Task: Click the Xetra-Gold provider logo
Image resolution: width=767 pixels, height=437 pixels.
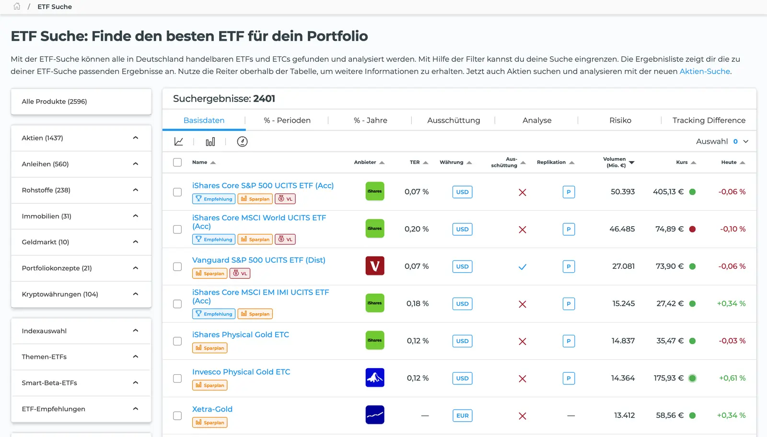Action: tap(375, 415)
